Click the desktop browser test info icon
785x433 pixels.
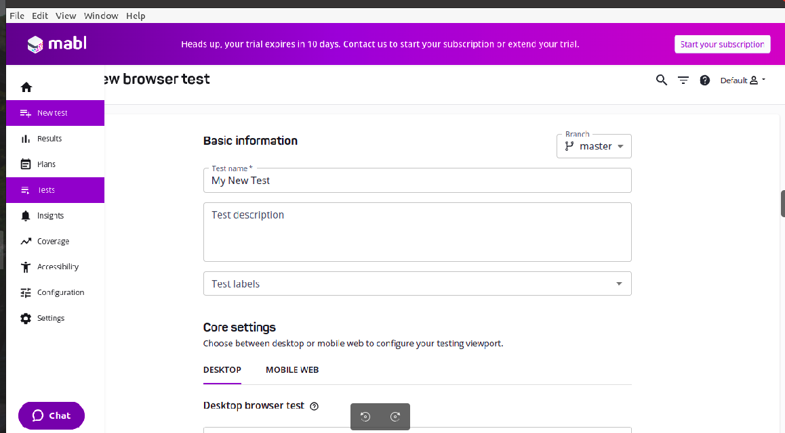point(314,407)
